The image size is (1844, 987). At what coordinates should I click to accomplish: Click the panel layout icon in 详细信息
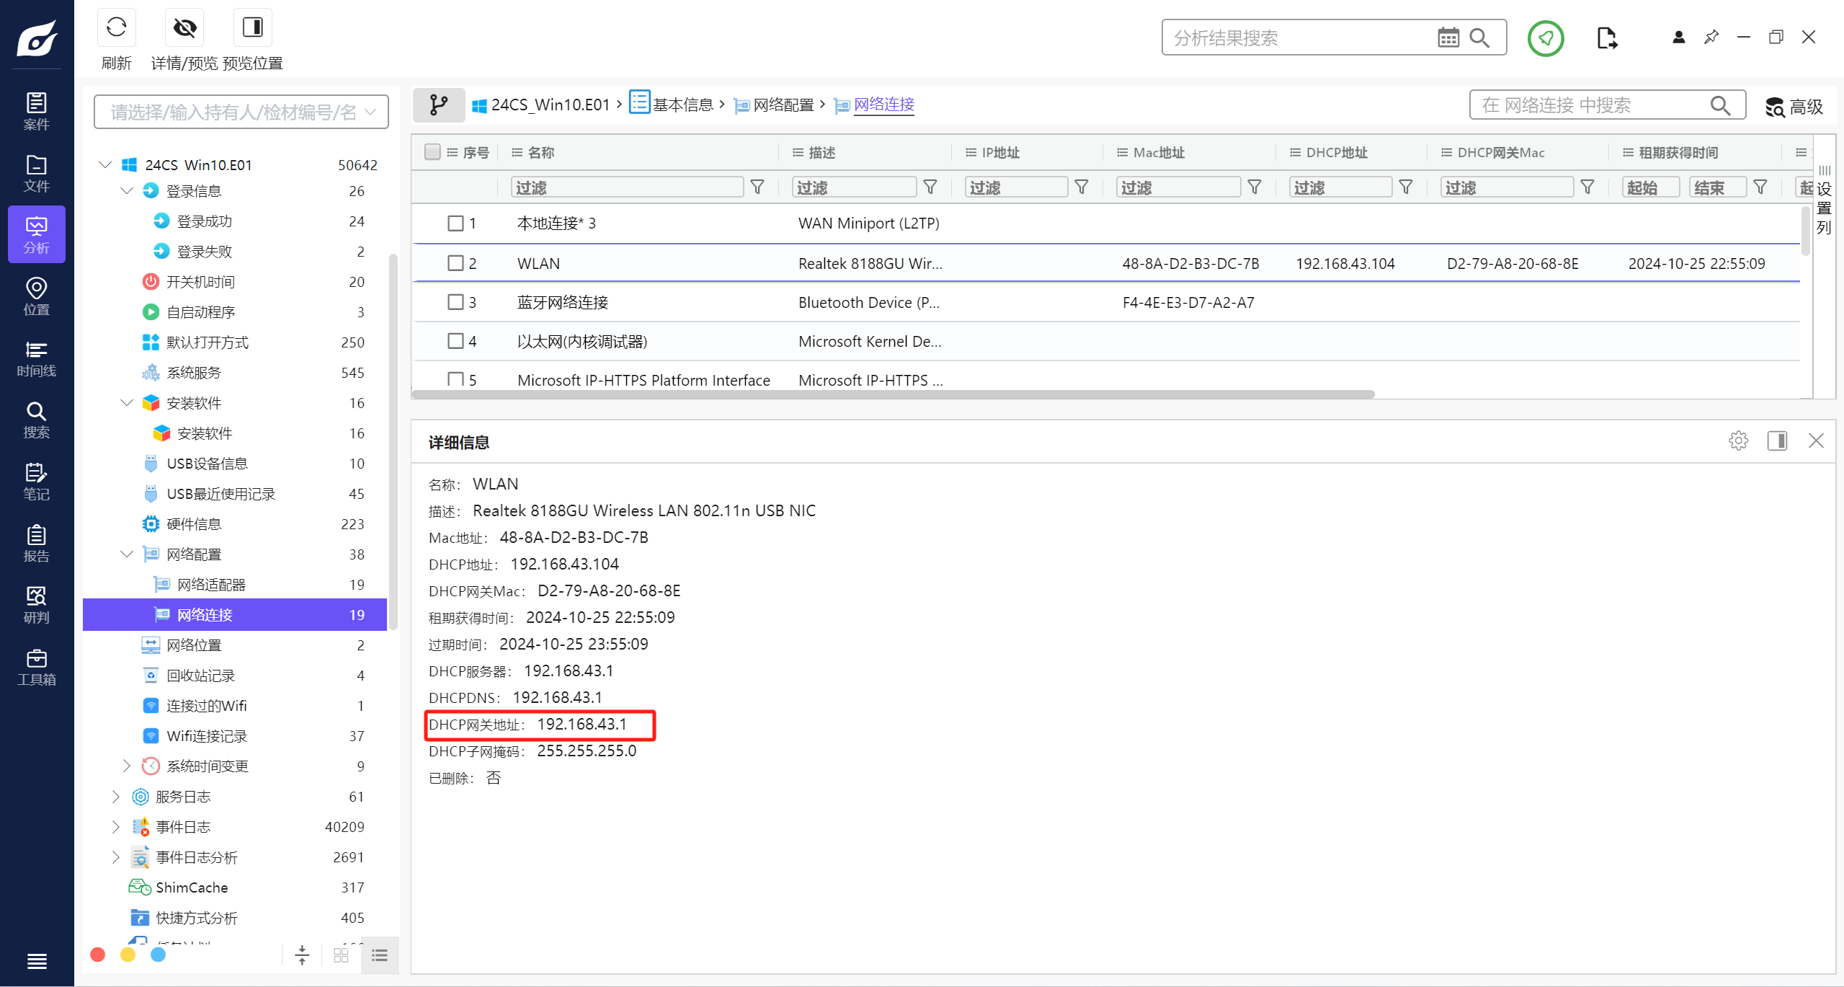1777,441
